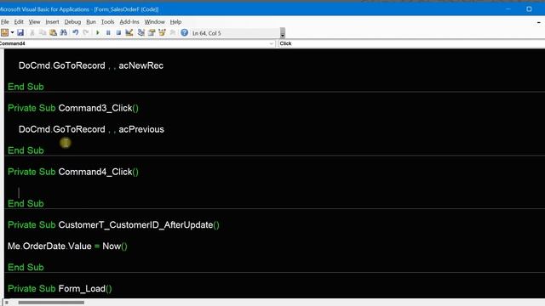Click the 'Private Sub Command4_Click()' line
Image resolution: width=545 pixels, height=306 pixels.
73,172
